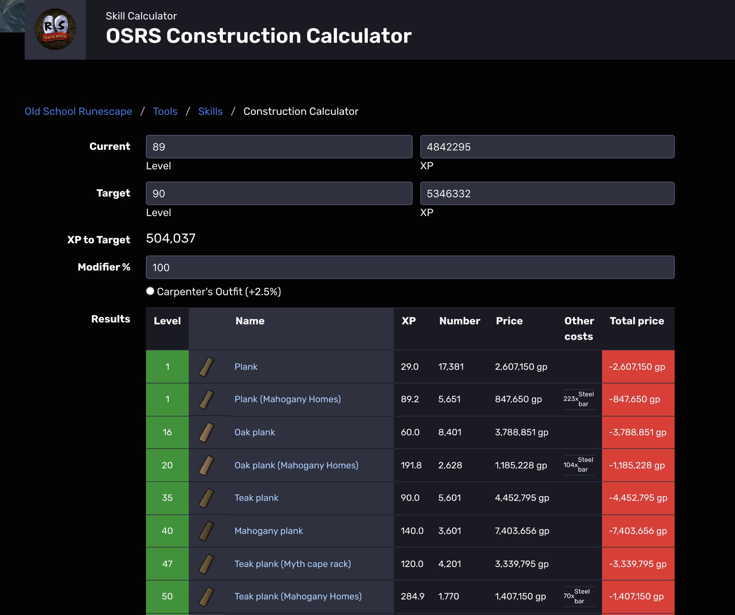
Task: Click the Target Level input field
Action: tap(279, 193)
